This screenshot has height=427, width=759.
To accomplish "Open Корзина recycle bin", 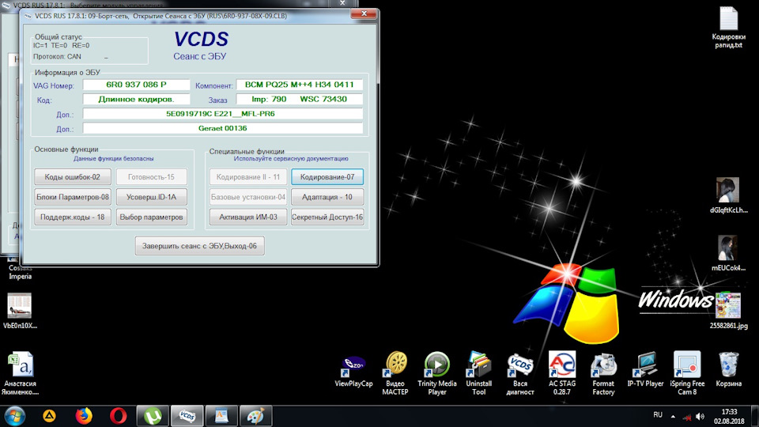I will (728, 369).
